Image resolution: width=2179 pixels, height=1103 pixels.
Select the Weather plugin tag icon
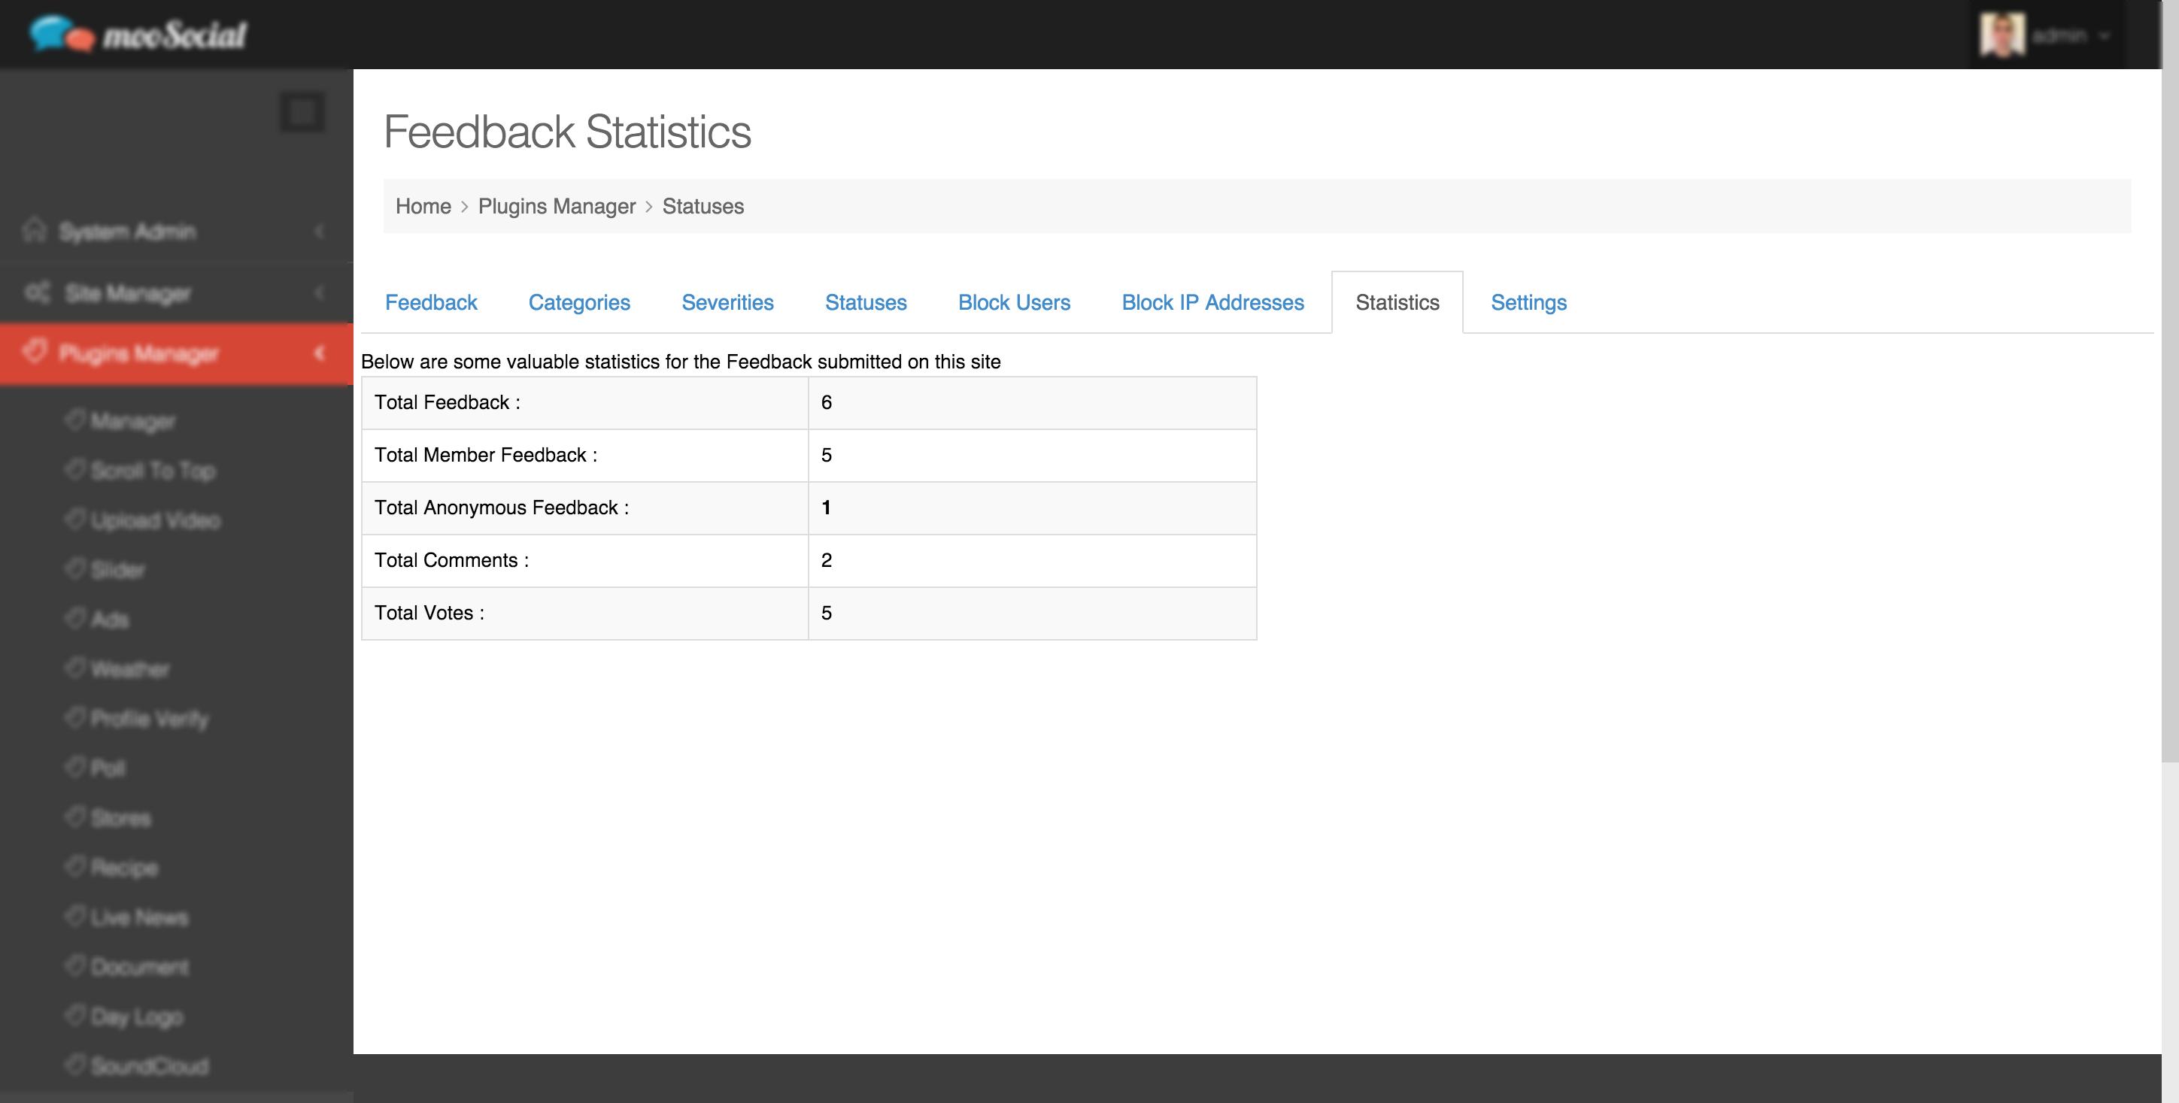(75, 668)
